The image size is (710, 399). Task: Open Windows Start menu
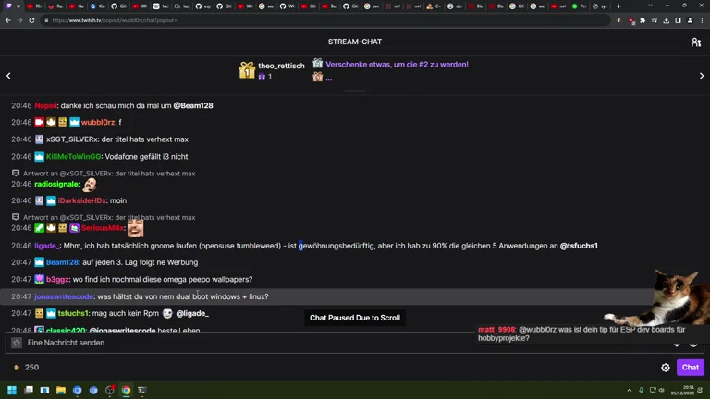[x=12, y=390]
